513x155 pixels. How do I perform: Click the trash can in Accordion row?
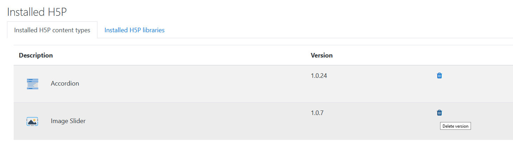click(439, 75)
